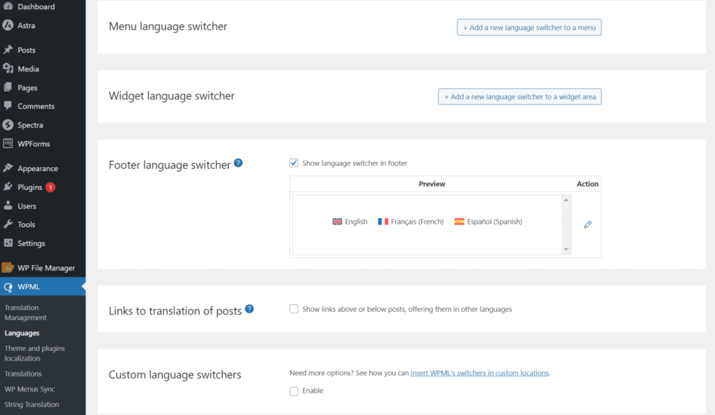Open help tooltip for Footer language switcher
The width and height of the screenshot is (715, 415).
pos(238,163)
